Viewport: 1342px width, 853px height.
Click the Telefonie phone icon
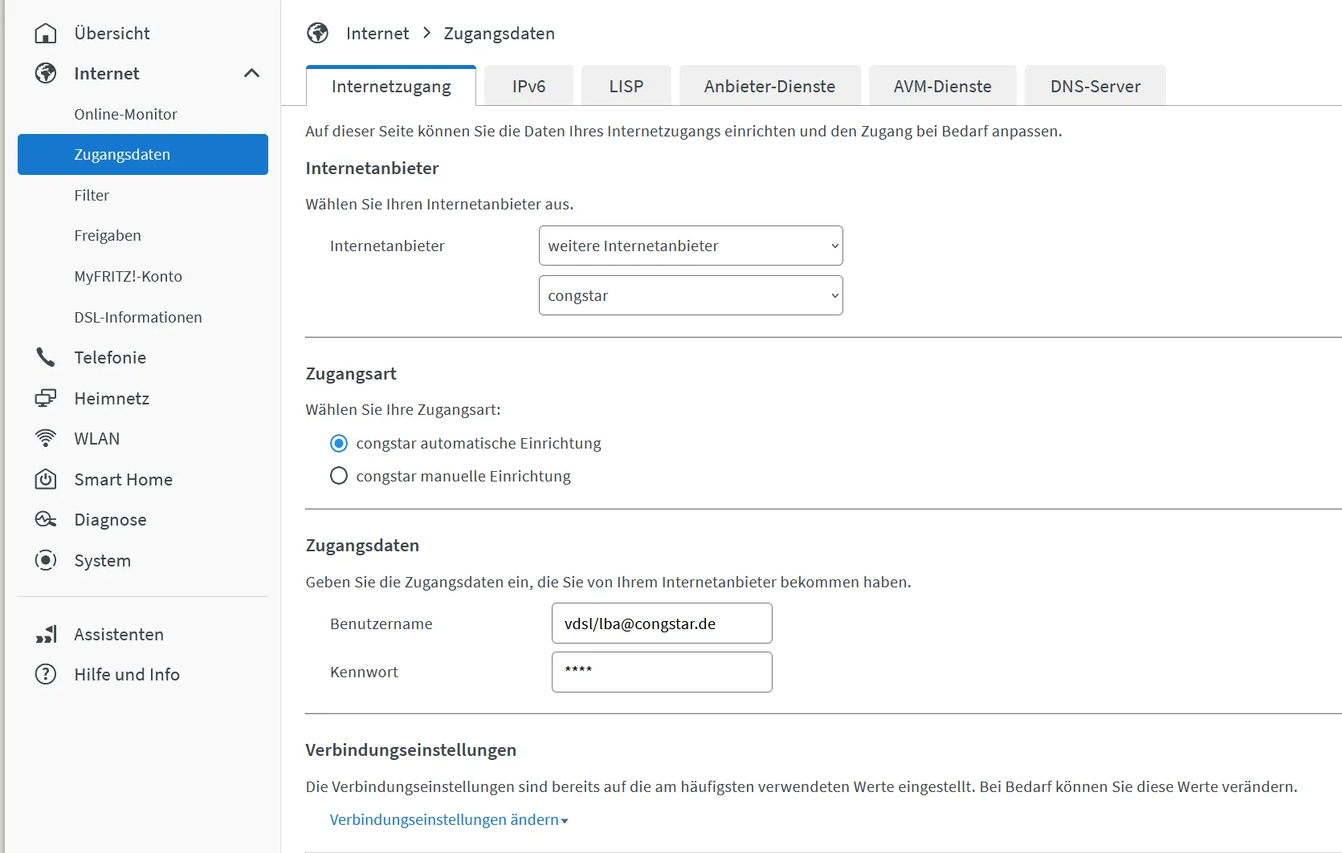tap(46, 358)
